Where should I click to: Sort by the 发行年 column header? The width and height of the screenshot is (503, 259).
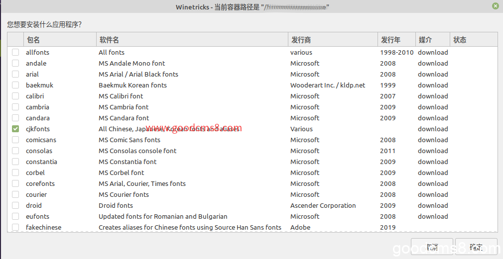397,40
